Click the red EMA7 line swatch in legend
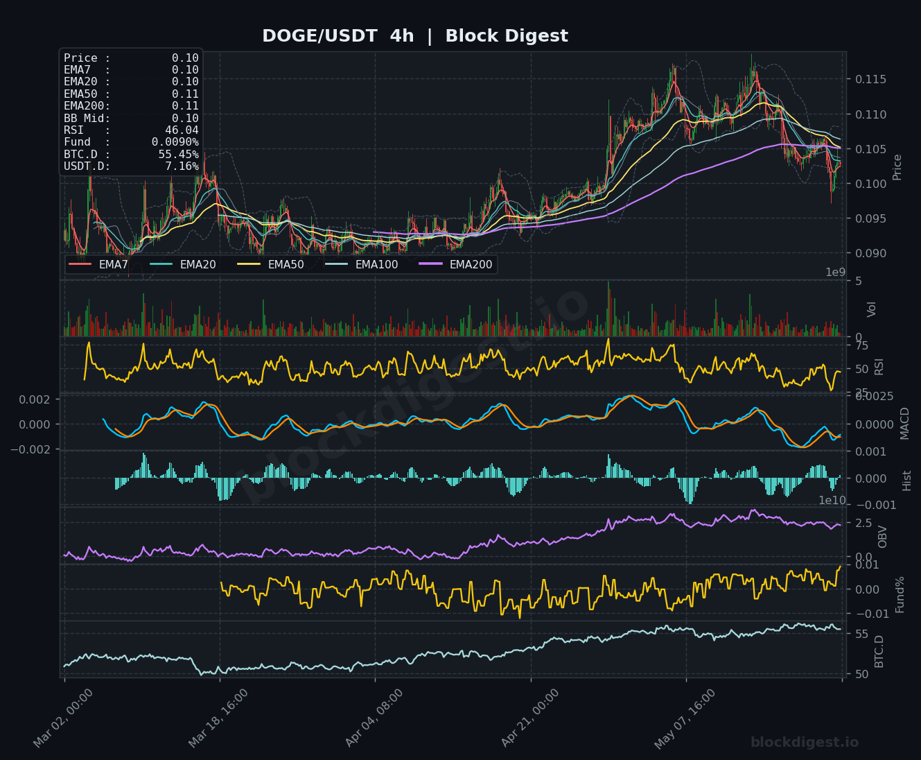The image size is (921, 760). [80, 264]
